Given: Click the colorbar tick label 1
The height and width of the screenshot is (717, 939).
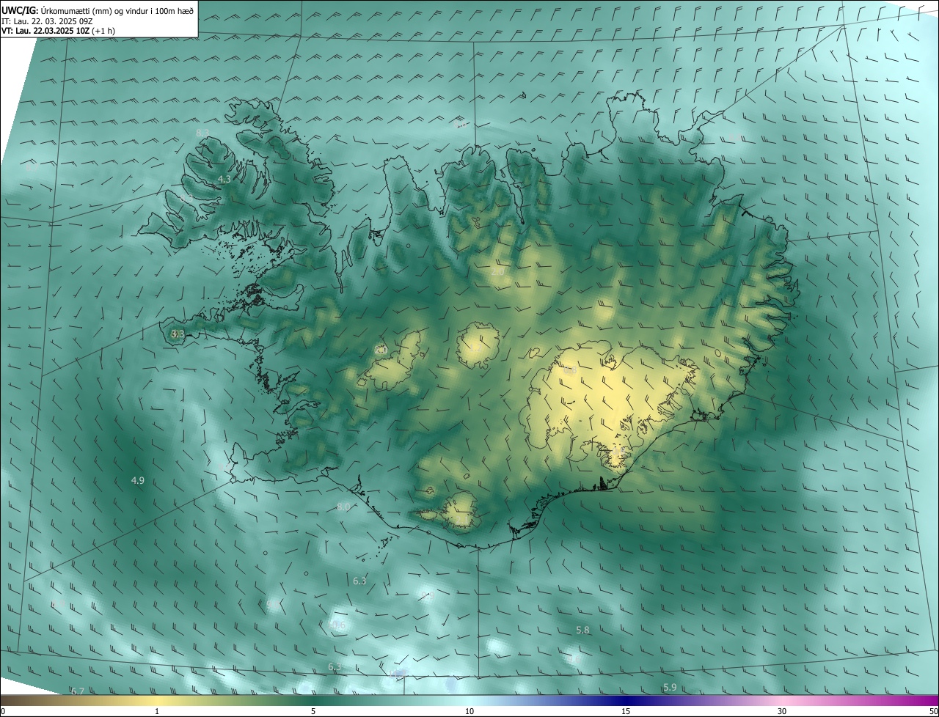Looking at the screenshot, I should tap(157, 711).
